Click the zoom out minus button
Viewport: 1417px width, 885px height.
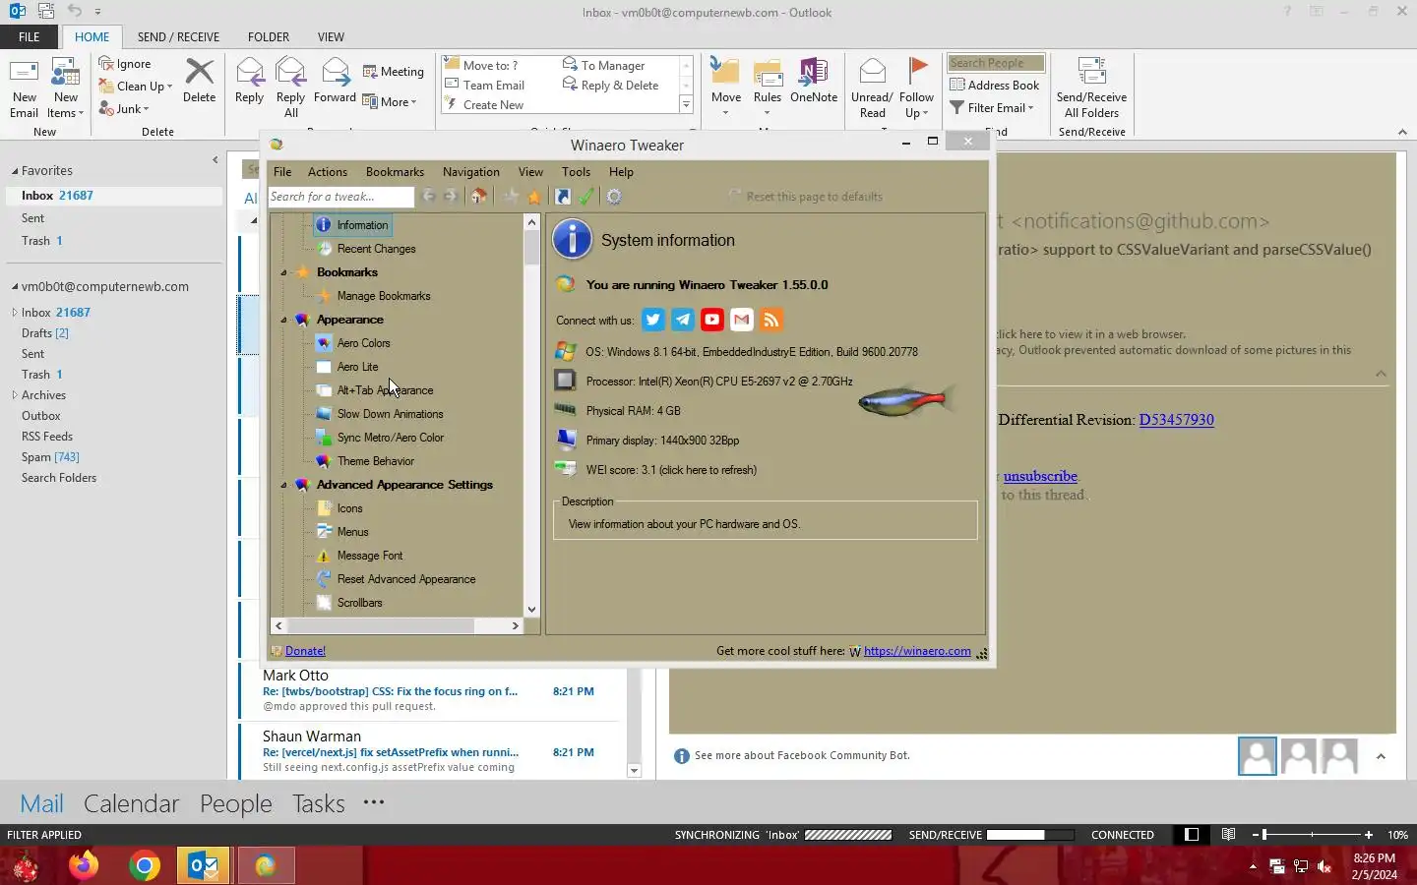coord(1256,835)
